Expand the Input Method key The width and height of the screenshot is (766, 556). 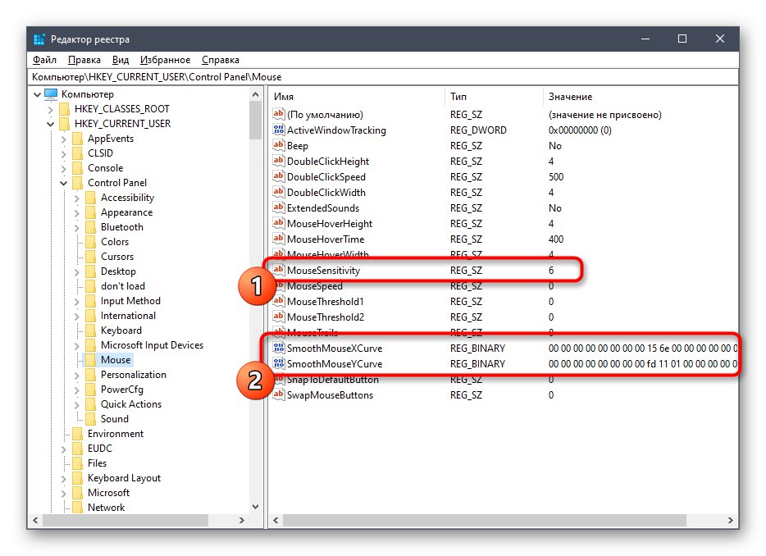[x=77, y=302]
